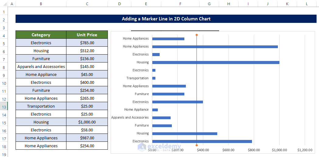Click the $785.00 cell
Viewport: 319px width, 157px height.
[x=87, y=43]
